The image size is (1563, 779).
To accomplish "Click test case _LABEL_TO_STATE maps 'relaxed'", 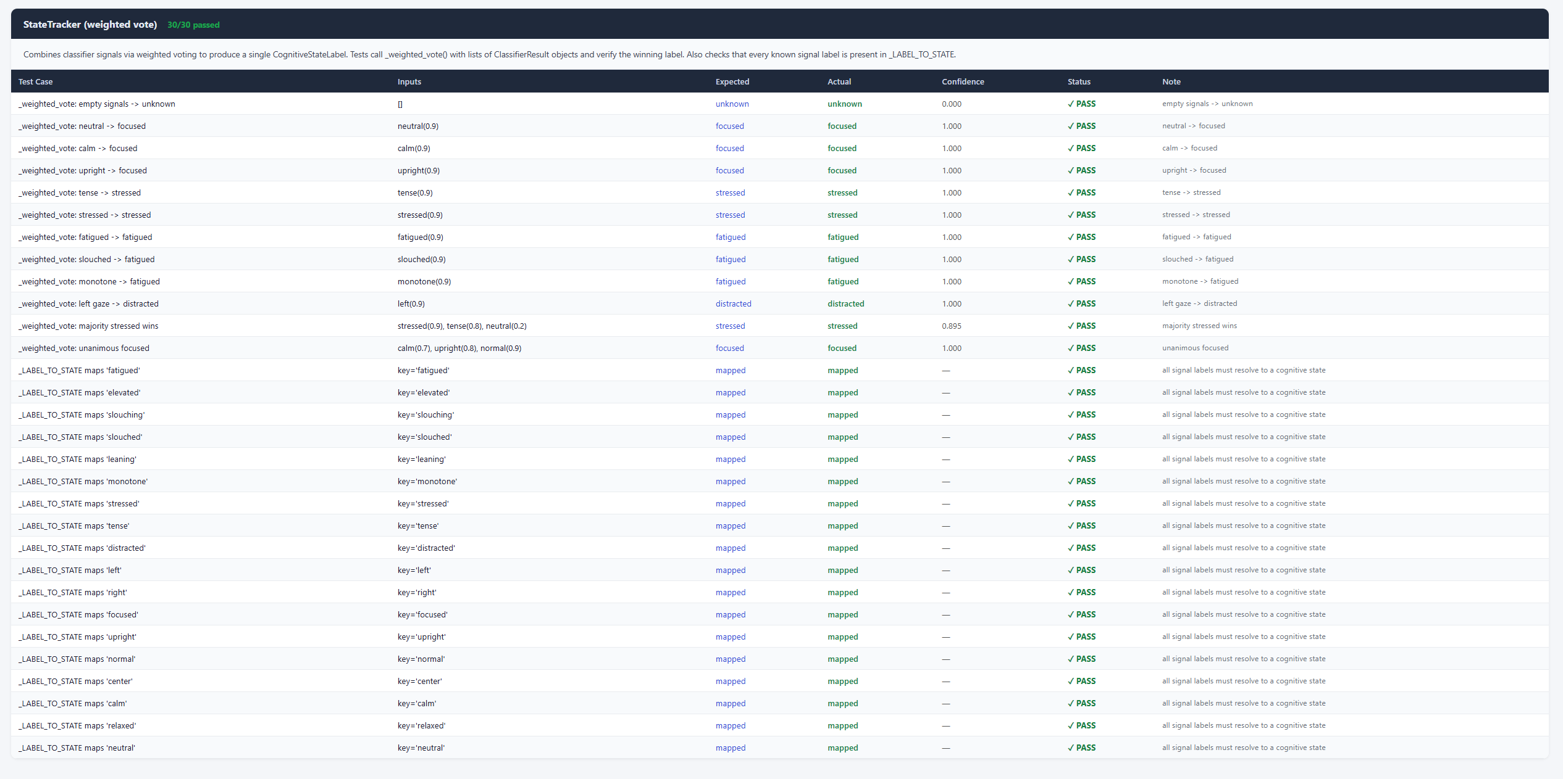I will point(77,725).
